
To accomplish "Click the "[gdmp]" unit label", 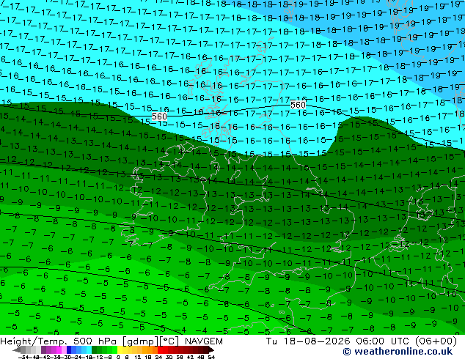I will click(x=140, y=341).
